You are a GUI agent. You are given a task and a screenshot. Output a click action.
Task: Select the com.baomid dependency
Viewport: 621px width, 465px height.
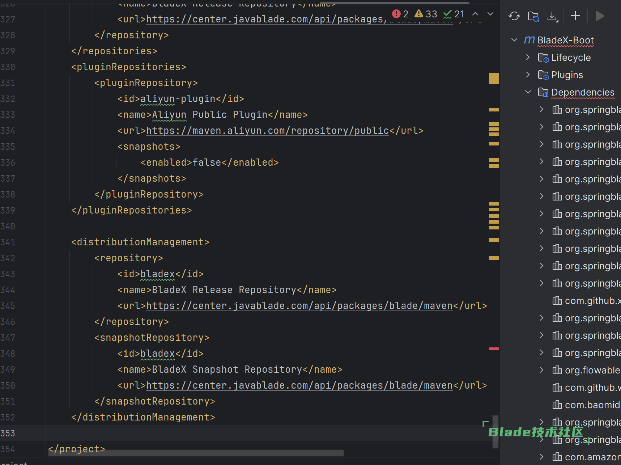(593, 405)
